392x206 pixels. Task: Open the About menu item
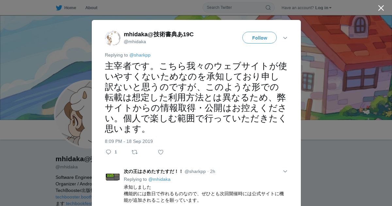click(x=91, y=8)
